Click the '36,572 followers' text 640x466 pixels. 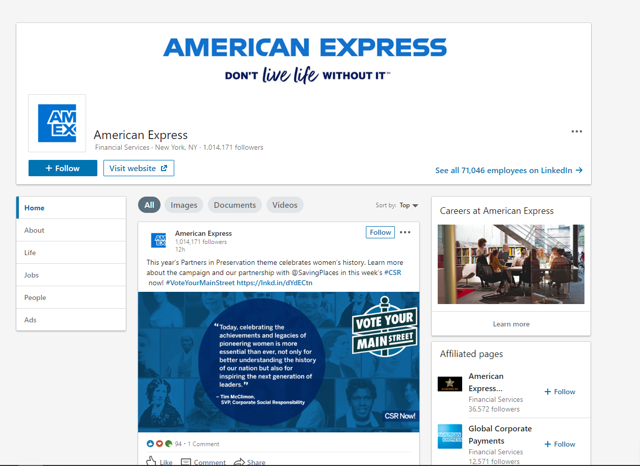[x=494, y=409]
